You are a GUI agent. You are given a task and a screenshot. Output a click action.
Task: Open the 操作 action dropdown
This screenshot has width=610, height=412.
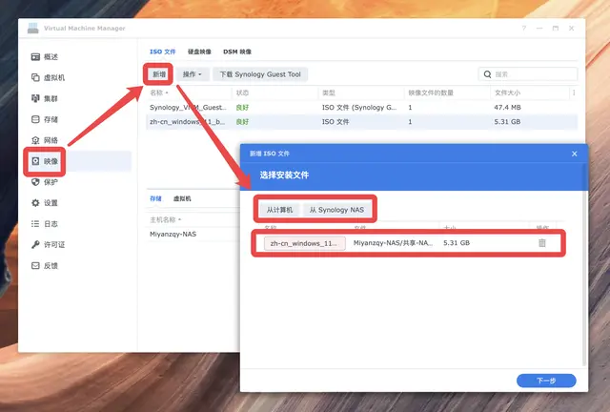coord(193,74)
